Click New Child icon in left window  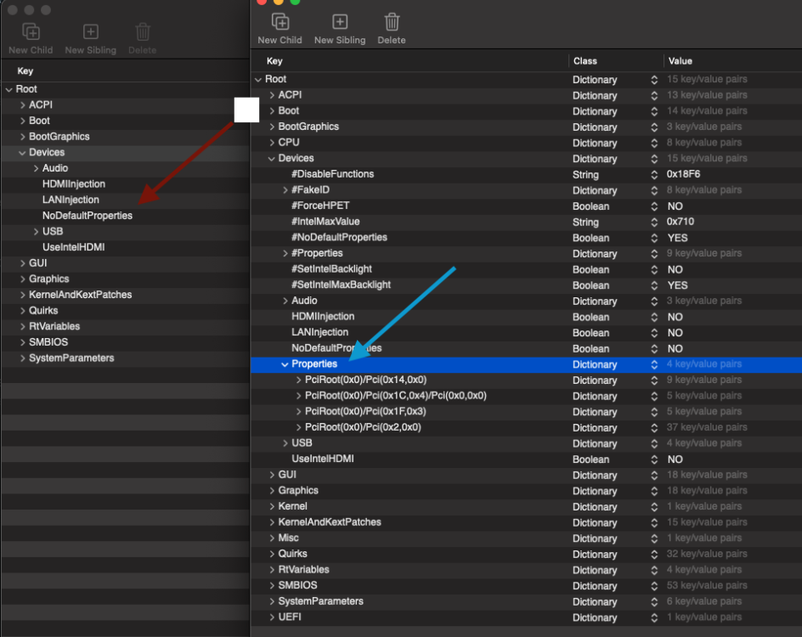click(31, 32)
